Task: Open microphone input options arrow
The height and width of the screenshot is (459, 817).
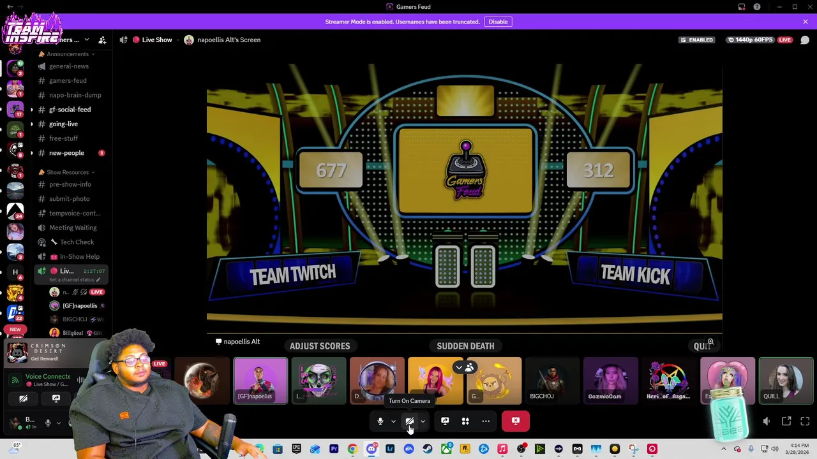Action: coord(393,421)
